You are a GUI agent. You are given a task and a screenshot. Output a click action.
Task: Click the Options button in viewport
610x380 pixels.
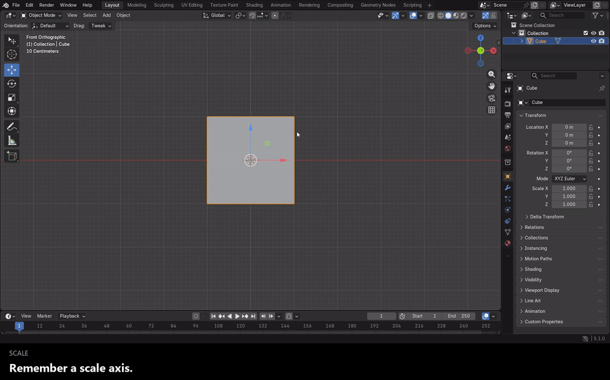485,25
